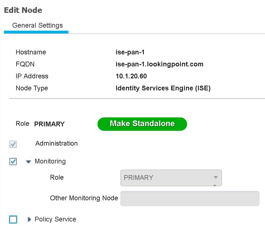Open the Role dropdown showing PRIMARY
This screenshot has width=265, height=229.
171,178
